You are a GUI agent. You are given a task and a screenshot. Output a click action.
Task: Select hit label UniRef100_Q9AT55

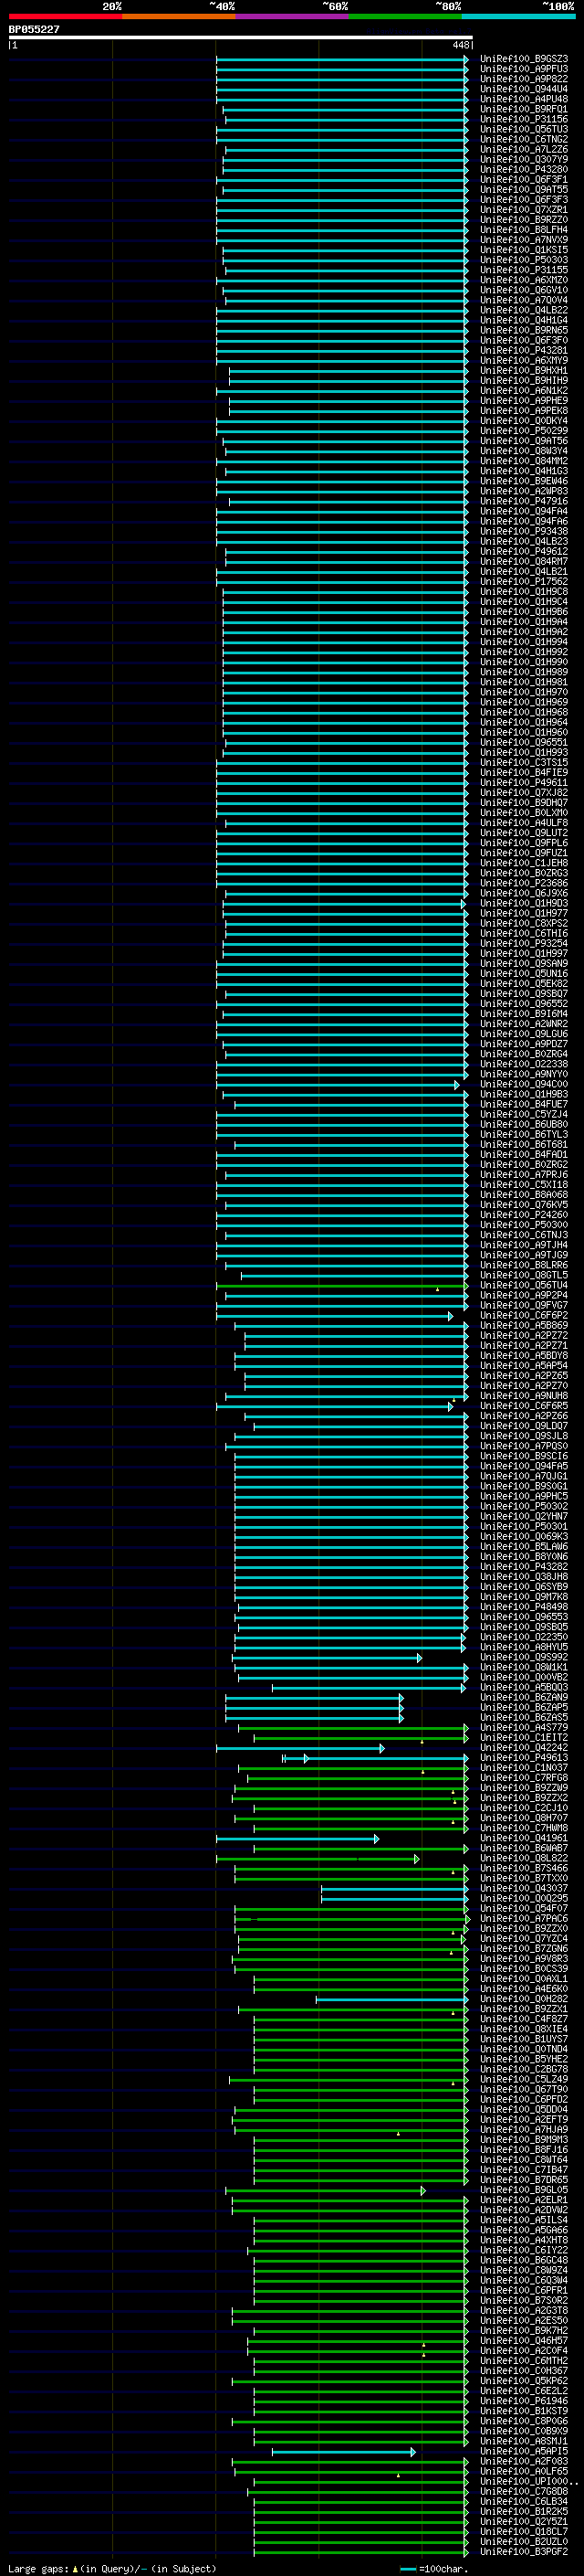pyautogui.click(x=523, y=190)
